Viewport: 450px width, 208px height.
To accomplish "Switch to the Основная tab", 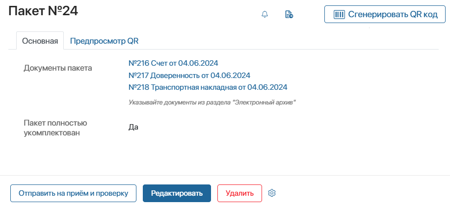I will pos(40,41).
